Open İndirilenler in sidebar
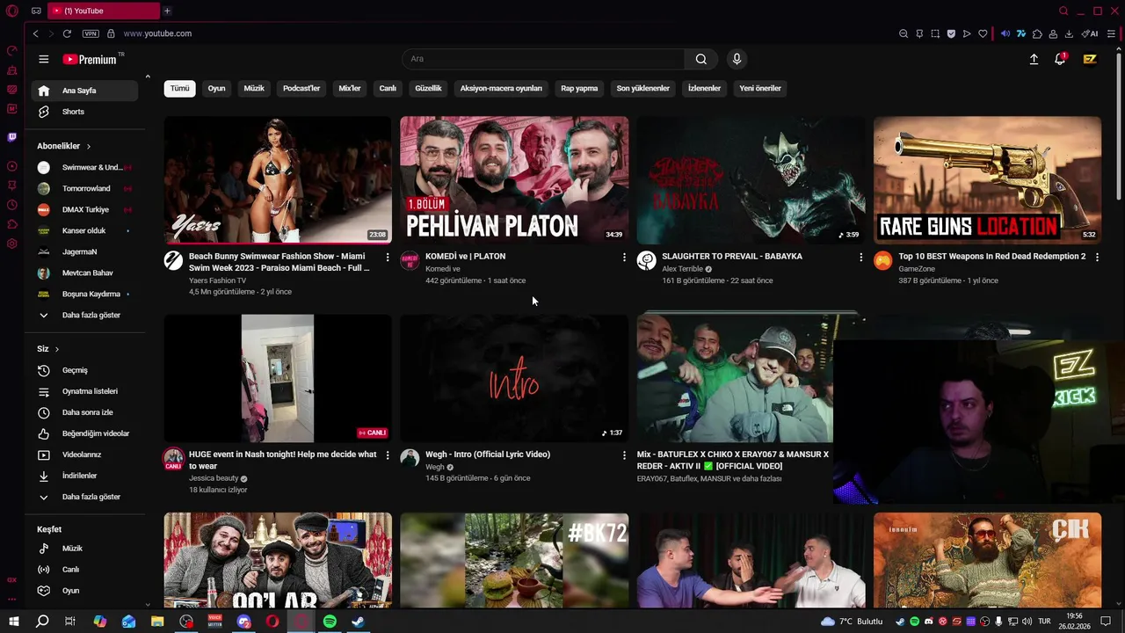Viewport: 1125px width, 633px height. tap(84, 476)
